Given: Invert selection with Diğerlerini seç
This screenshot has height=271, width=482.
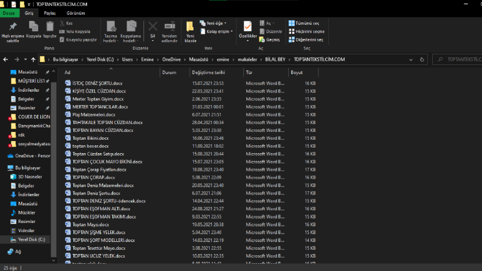Looking at the screenshot, I should point(306,39).
